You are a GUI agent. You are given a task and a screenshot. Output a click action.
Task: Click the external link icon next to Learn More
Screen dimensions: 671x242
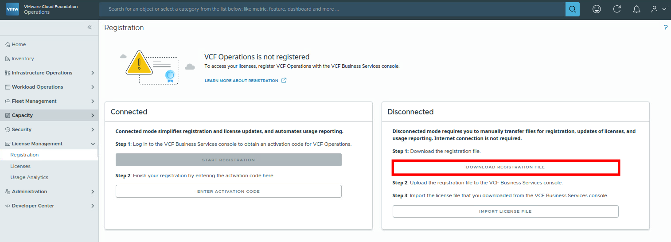point(284,80)
